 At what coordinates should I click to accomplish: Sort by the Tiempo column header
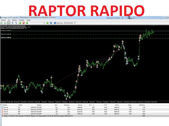tap(39, 105)
